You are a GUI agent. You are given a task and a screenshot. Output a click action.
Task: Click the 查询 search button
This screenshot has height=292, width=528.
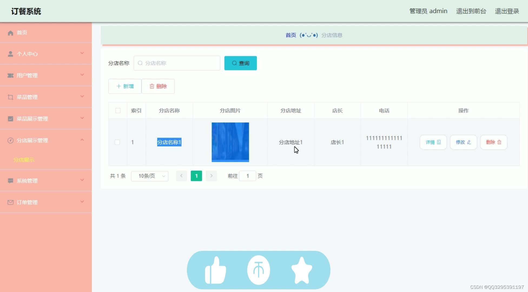pyautogui.click(x=240, y=63)
